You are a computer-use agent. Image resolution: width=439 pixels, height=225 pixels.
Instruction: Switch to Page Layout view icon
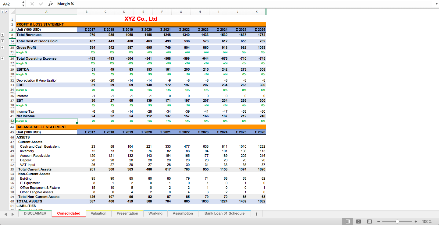point(359,221)
